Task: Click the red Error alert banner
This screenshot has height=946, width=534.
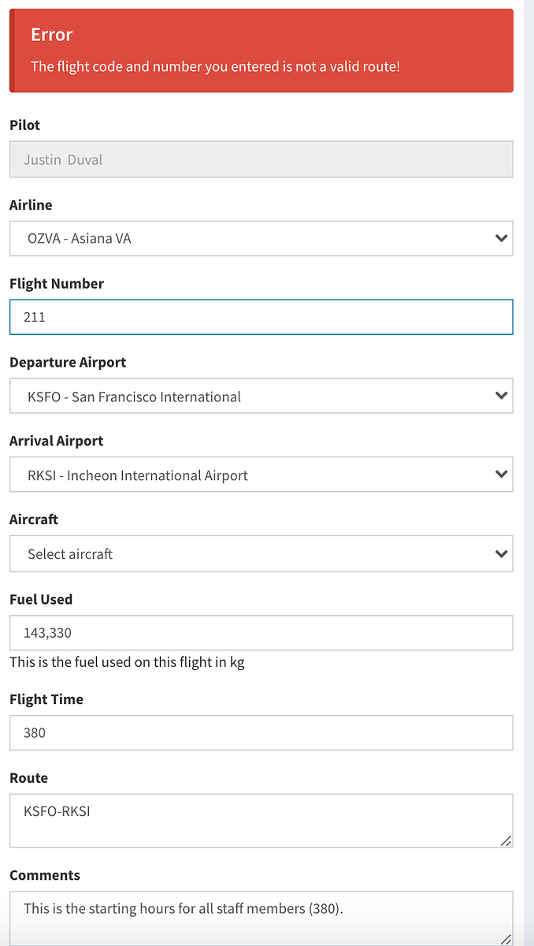Action: [x=261, y=50]
